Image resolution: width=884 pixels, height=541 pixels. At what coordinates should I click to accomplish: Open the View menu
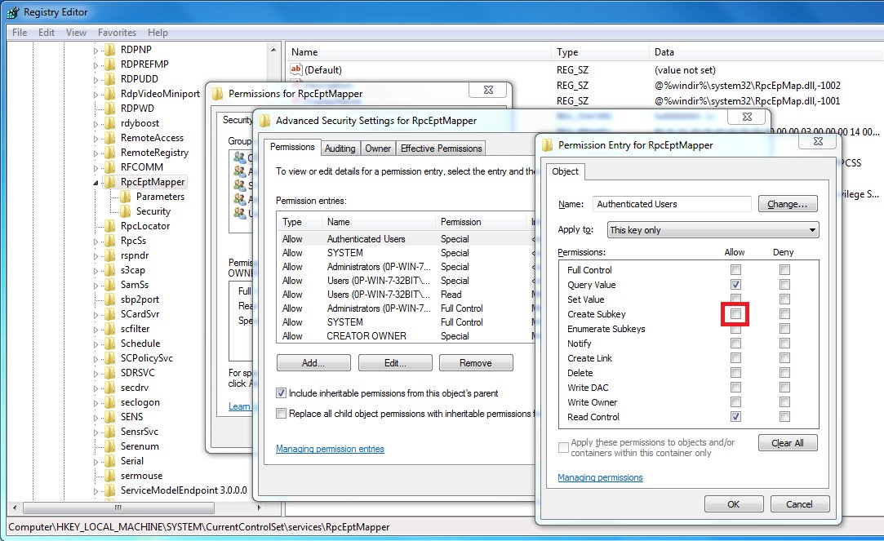click(x=76, y=33)
